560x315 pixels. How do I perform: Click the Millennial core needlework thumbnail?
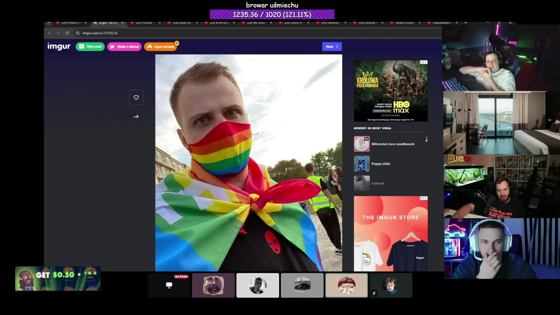[362, 144]
